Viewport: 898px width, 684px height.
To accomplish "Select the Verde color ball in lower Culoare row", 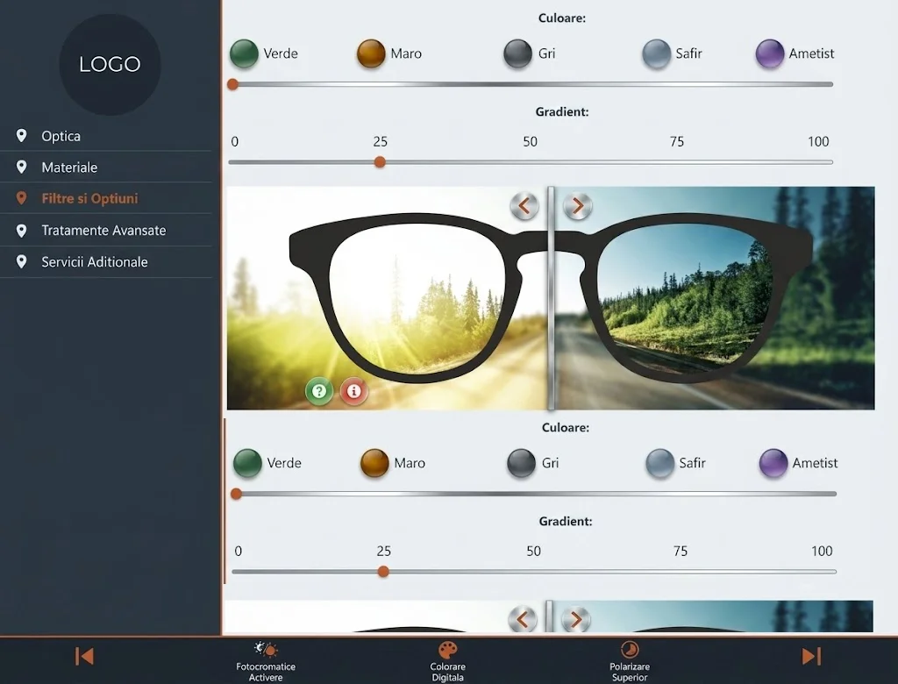I will click(247, 463).
